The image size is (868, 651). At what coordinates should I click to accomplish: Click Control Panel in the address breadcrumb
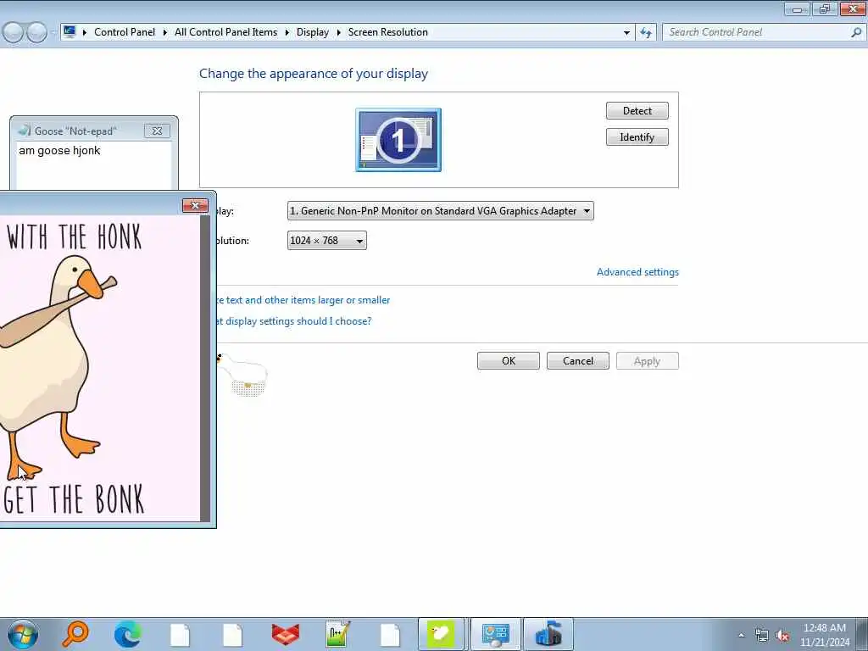pyautogui.click(x=125, y=32)
